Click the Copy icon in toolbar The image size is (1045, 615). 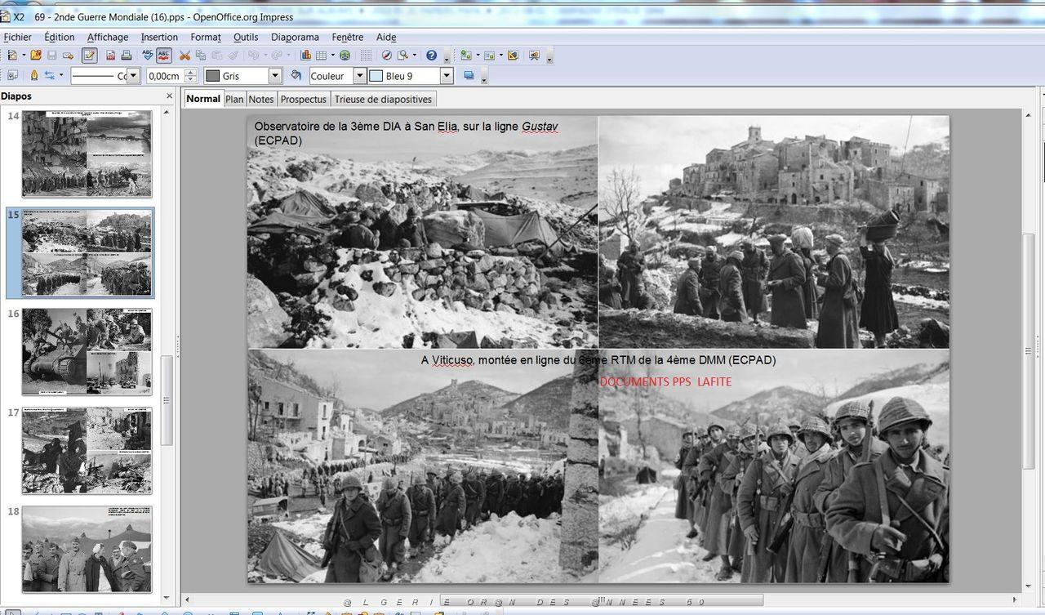201,55
